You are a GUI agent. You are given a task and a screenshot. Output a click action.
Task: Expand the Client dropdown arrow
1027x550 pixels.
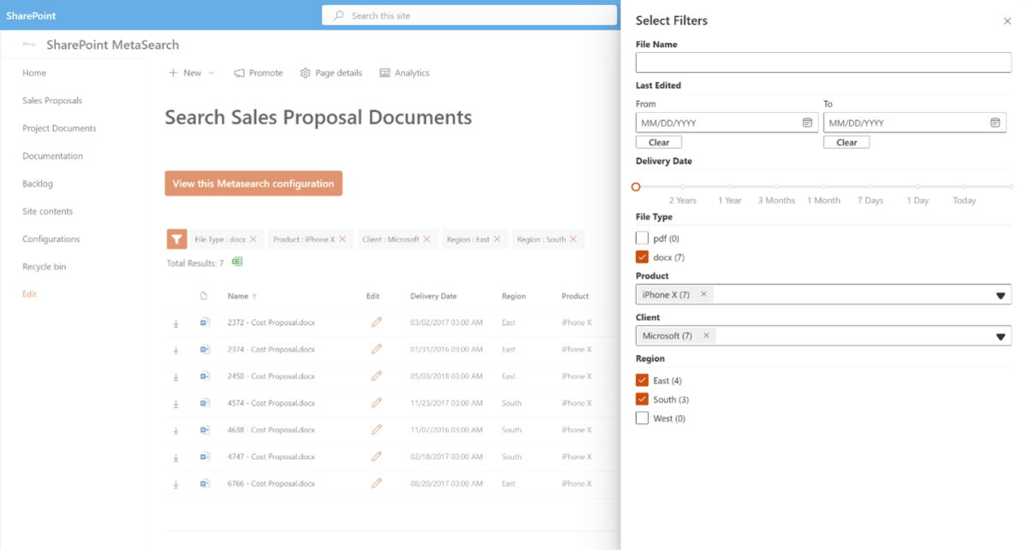pos(1000,336)
